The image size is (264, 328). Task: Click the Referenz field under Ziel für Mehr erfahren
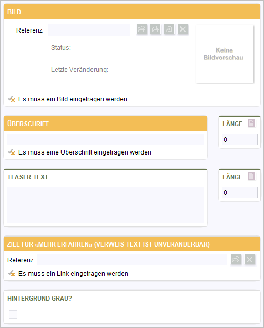[x=132, y=260]
